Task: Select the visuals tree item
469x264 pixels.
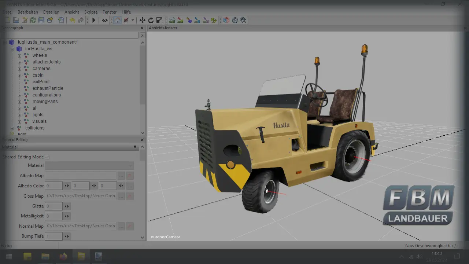Action: click(40, 121)
